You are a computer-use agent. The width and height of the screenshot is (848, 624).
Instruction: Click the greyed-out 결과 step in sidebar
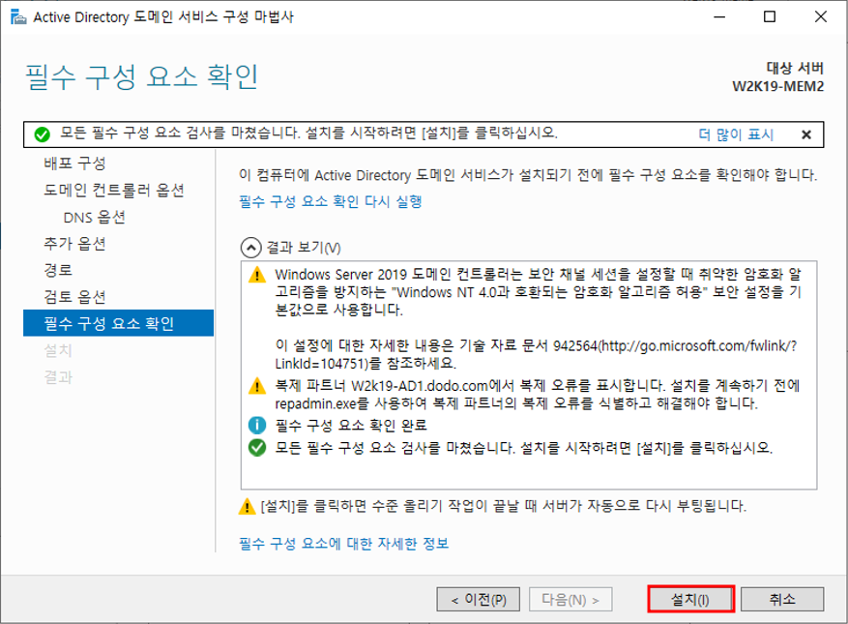coord(58,376)
